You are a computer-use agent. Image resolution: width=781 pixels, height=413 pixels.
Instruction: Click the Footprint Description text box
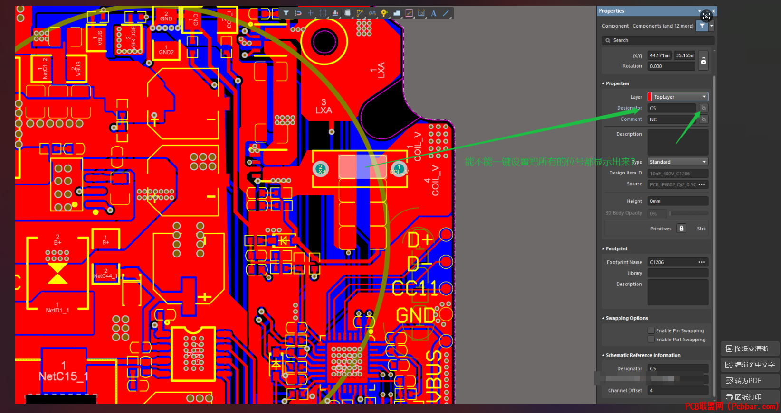click(x=678, y=293)
